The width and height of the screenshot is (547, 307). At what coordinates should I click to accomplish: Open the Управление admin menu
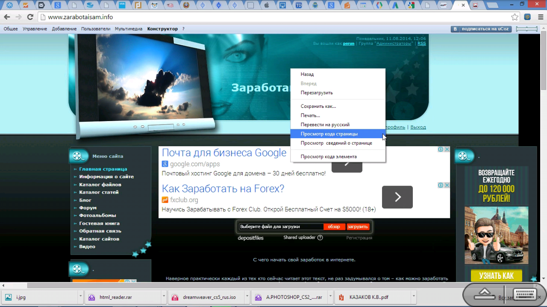click(x=35, y=29)
